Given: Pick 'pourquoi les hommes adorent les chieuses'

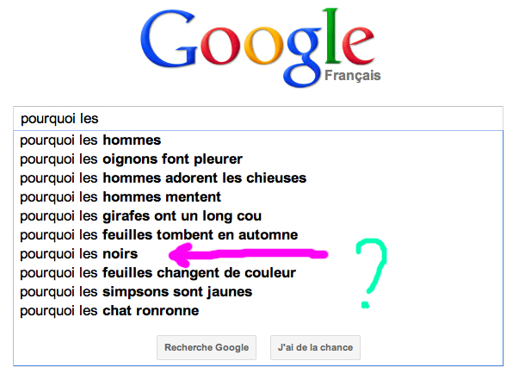Looking at the screenshot, I should [x=163, y=177].
